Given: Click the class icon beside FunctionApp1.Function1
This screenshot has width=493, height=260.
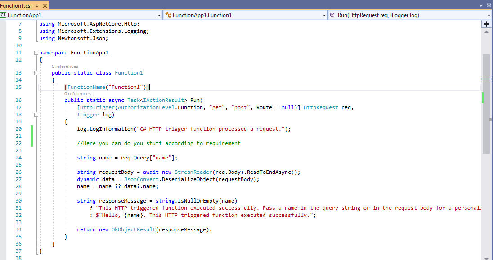Looking at the screenshot, I should 169,15.
